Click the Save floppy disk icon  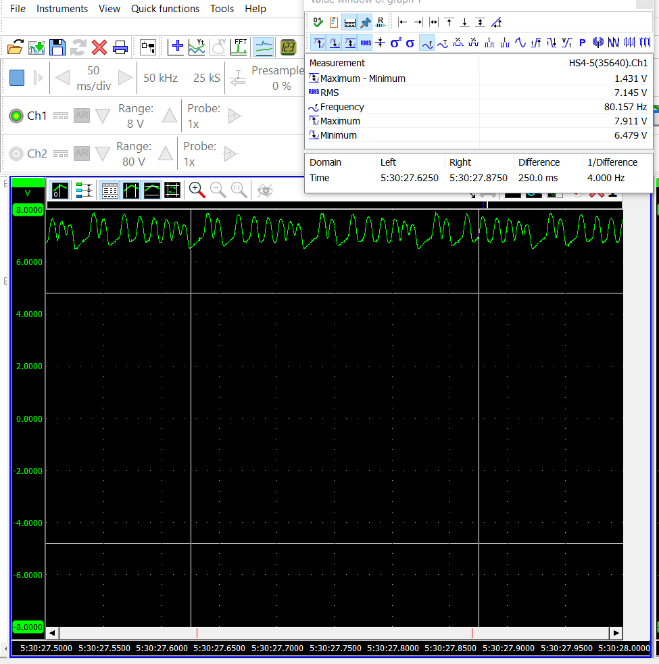point(57,47)
